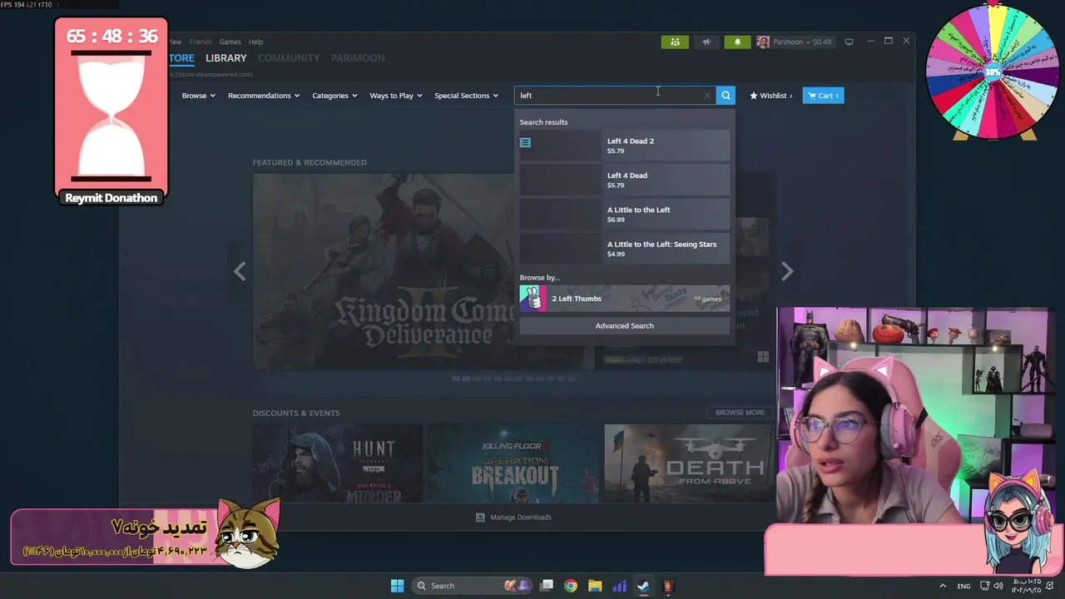Select the Left 4 Dead search result
The height and width of the screenshot is (599, 1065).
pos(625,180)
